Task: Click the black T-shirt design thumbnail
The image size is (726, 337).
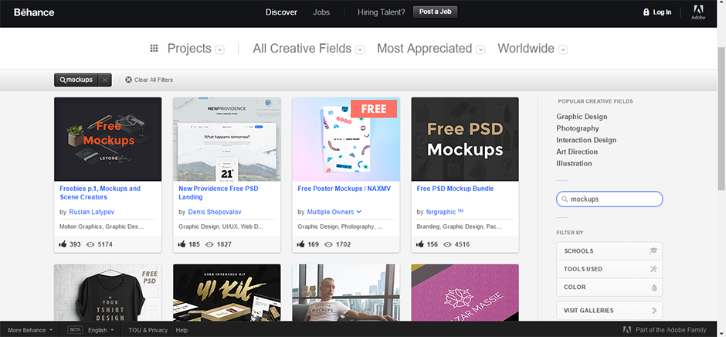Action: click(108, 292)
